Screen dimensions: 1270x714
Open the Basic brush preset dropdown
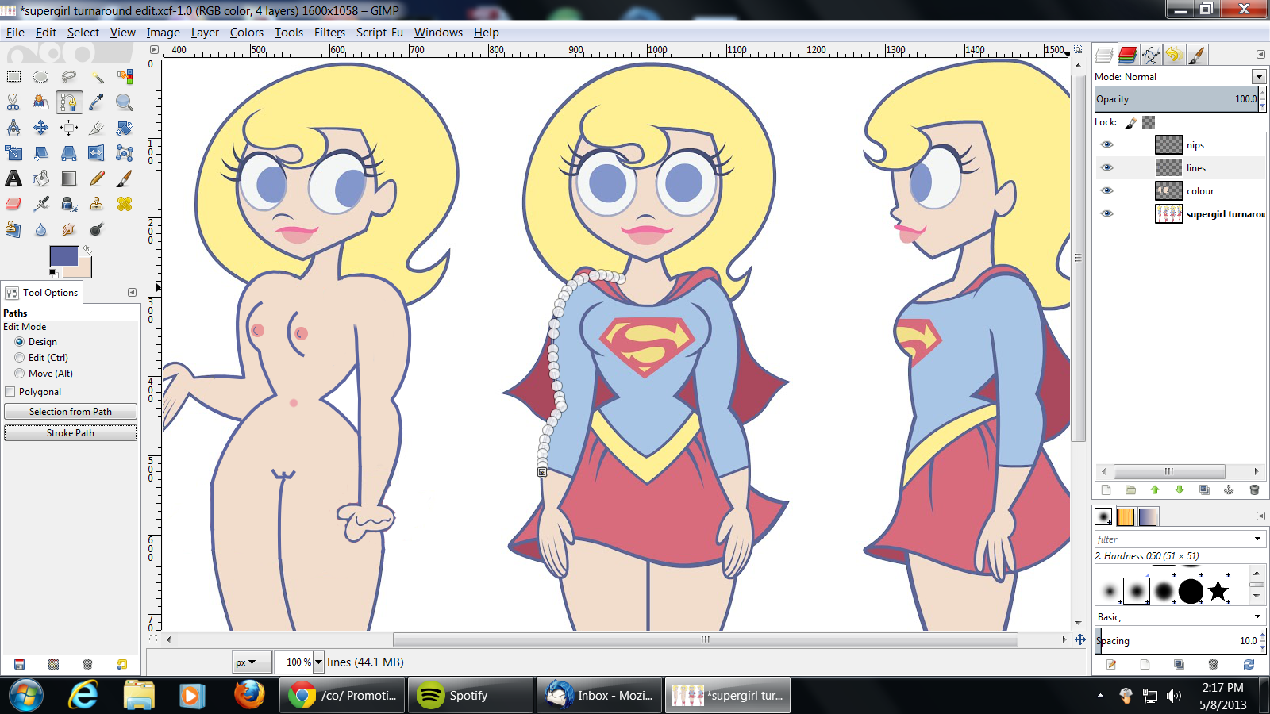click(1257, 616)
